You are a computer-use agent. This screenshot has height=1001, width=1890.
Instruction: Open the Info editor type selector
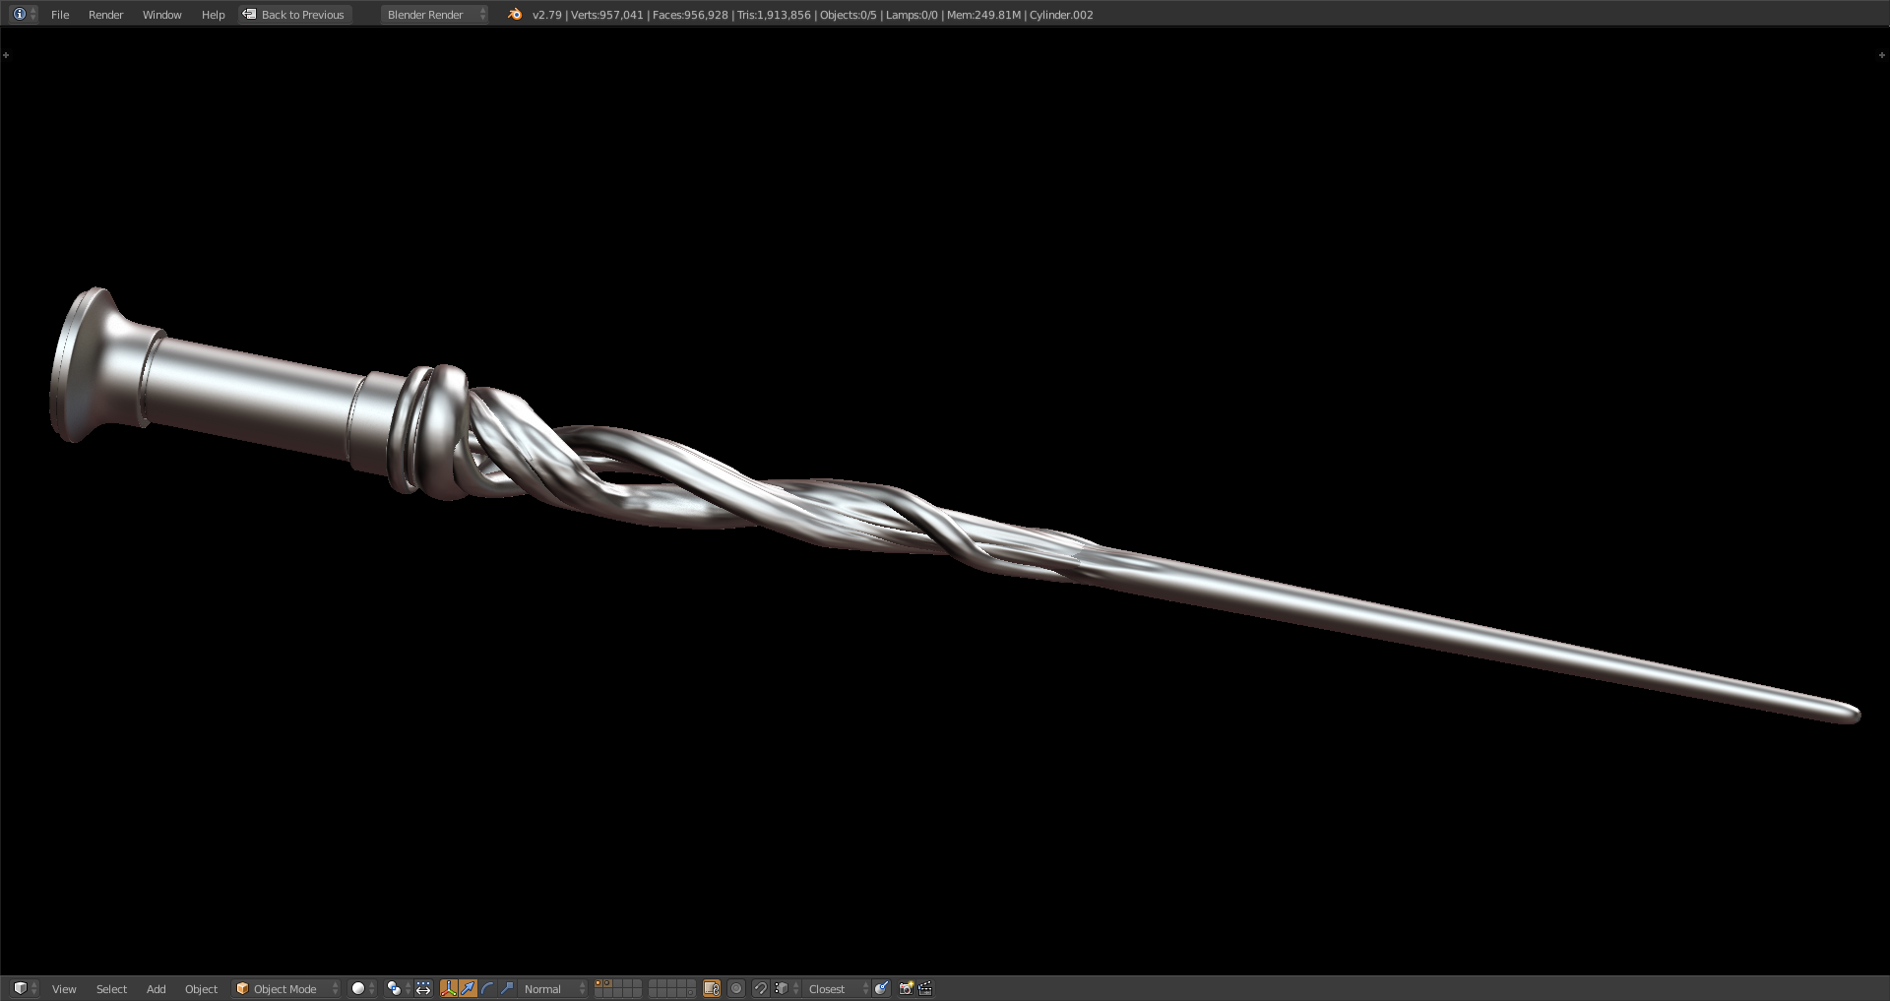tap(24, 14)
